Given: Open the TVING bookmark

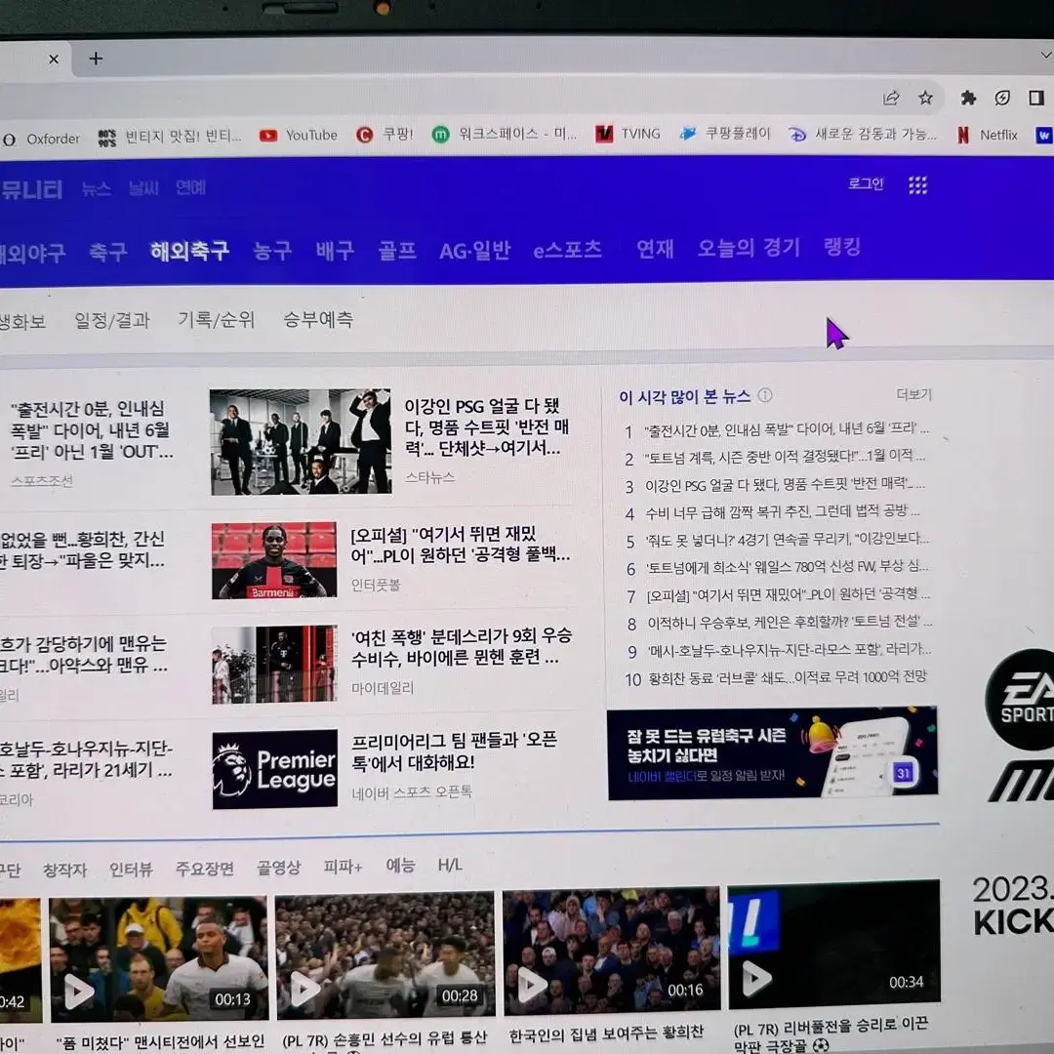Looking at the screenshot, I should [628, 134].
